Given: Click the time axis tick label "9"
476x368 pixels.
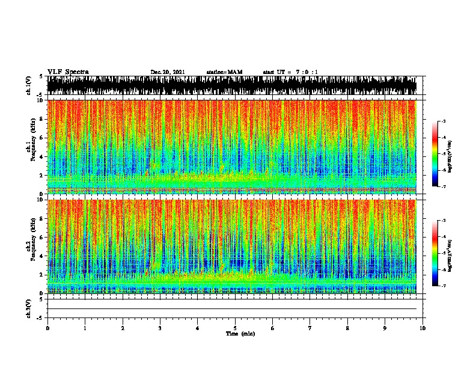Looking at the screenshot, I should [x=385, y=328].
